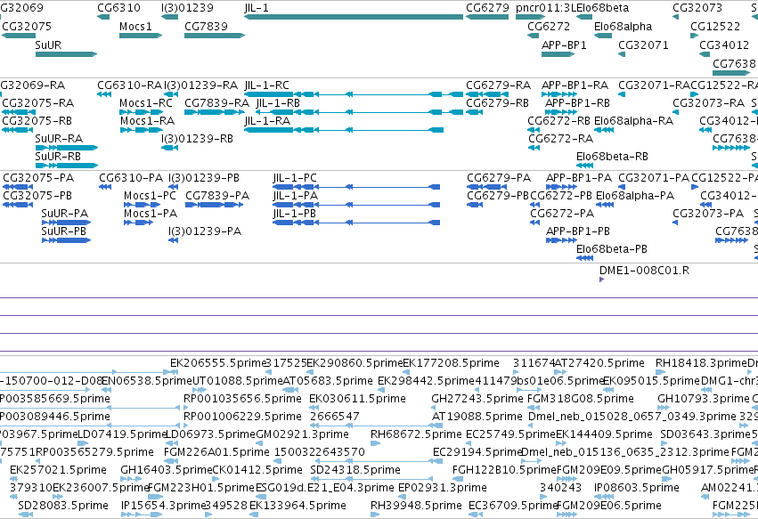Click the CG7839 gene label
The image size is (758, 519).
click(206, 26)
